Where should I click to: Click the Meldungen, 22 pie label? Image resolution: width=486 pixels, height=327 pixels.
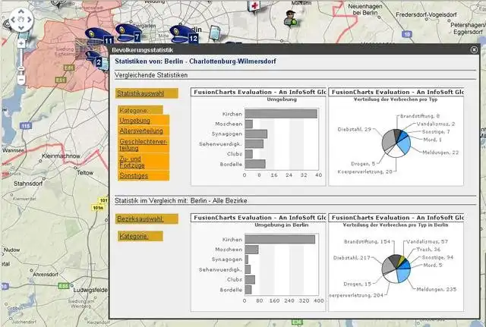coord(440,152)
